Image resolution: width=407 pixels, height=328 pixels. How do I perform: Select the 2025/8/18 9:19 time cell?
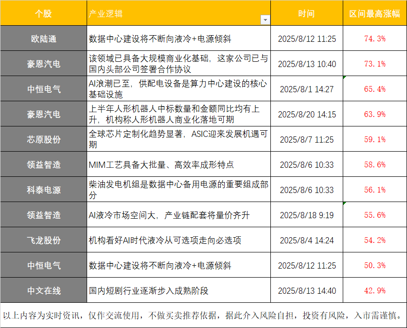point(307,214)
